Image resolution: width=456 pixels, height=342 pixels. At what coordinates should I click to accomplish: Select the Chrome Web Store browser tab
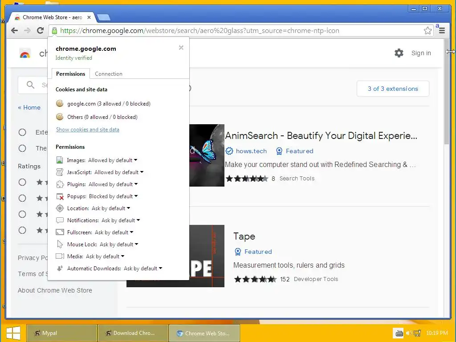pyautogui.click(x=52, y=17)
